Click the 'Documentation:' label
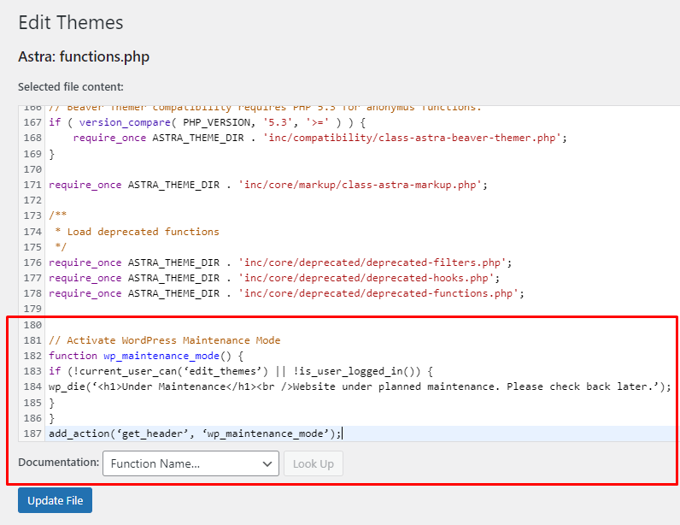Image resolution: width=680 pixels, height=525 pixels. [x=59, y=463]
